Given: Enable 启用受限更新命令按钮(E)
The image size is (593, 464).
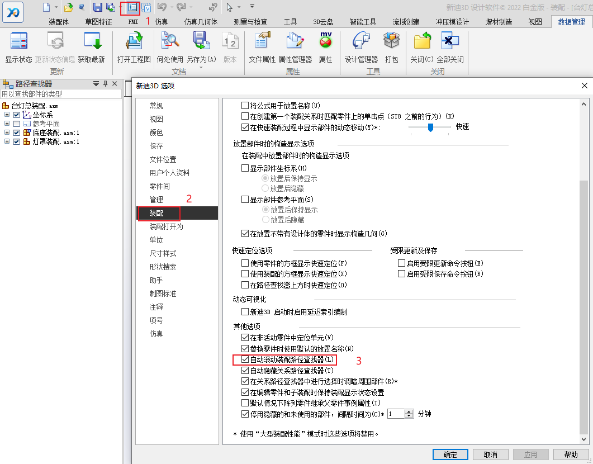Looking at the screenshot, I should click(x=402, y=263).
